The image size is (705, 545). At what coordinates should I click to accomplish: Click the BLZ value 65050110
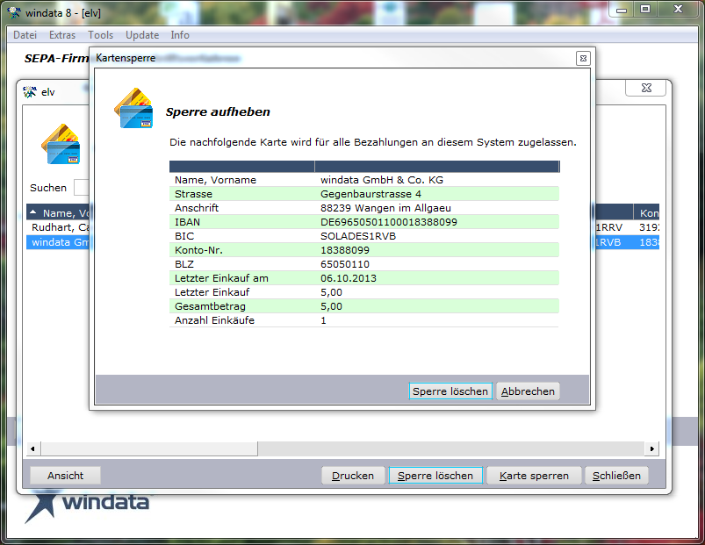coord(345,264)
